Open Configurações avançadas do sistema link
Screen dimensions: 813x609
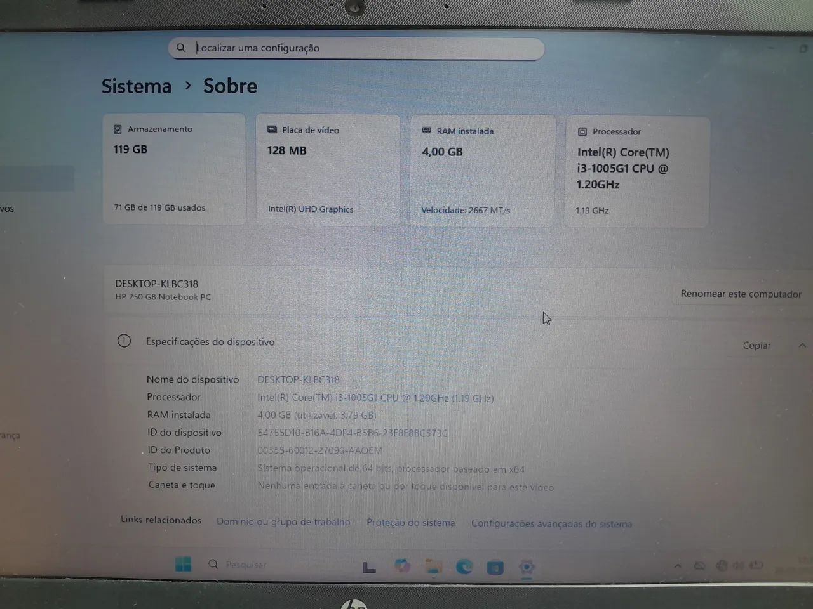click(551, 524)
